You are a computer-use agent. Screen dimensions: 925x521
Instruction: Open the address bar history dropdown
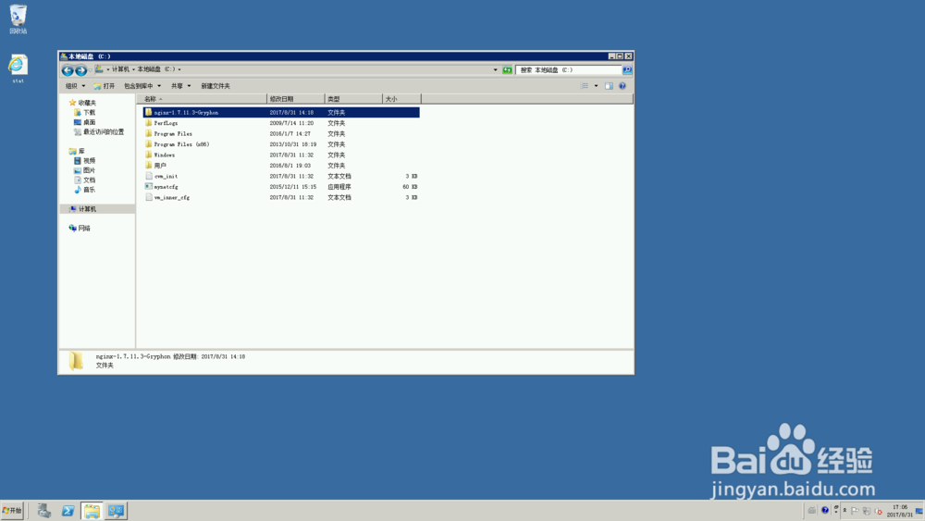tap(495, 69)
